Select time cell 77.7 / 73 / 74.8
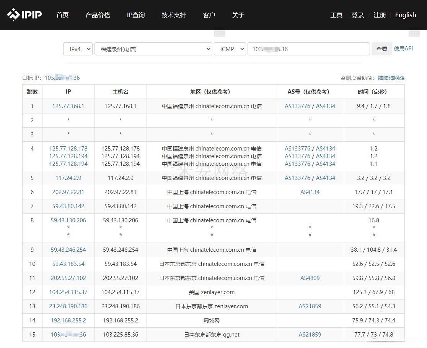Viewport: 427px width, 348px height. (373, 334)
